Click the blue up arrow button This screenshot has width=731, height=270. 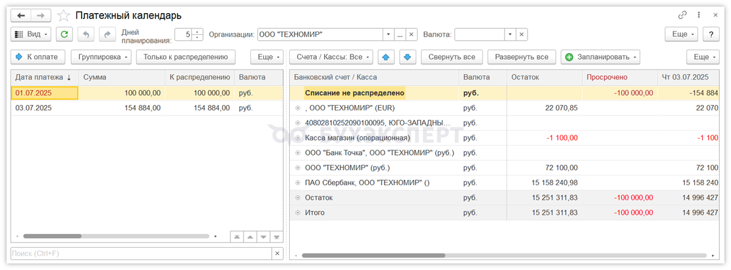tap(388, 57)
